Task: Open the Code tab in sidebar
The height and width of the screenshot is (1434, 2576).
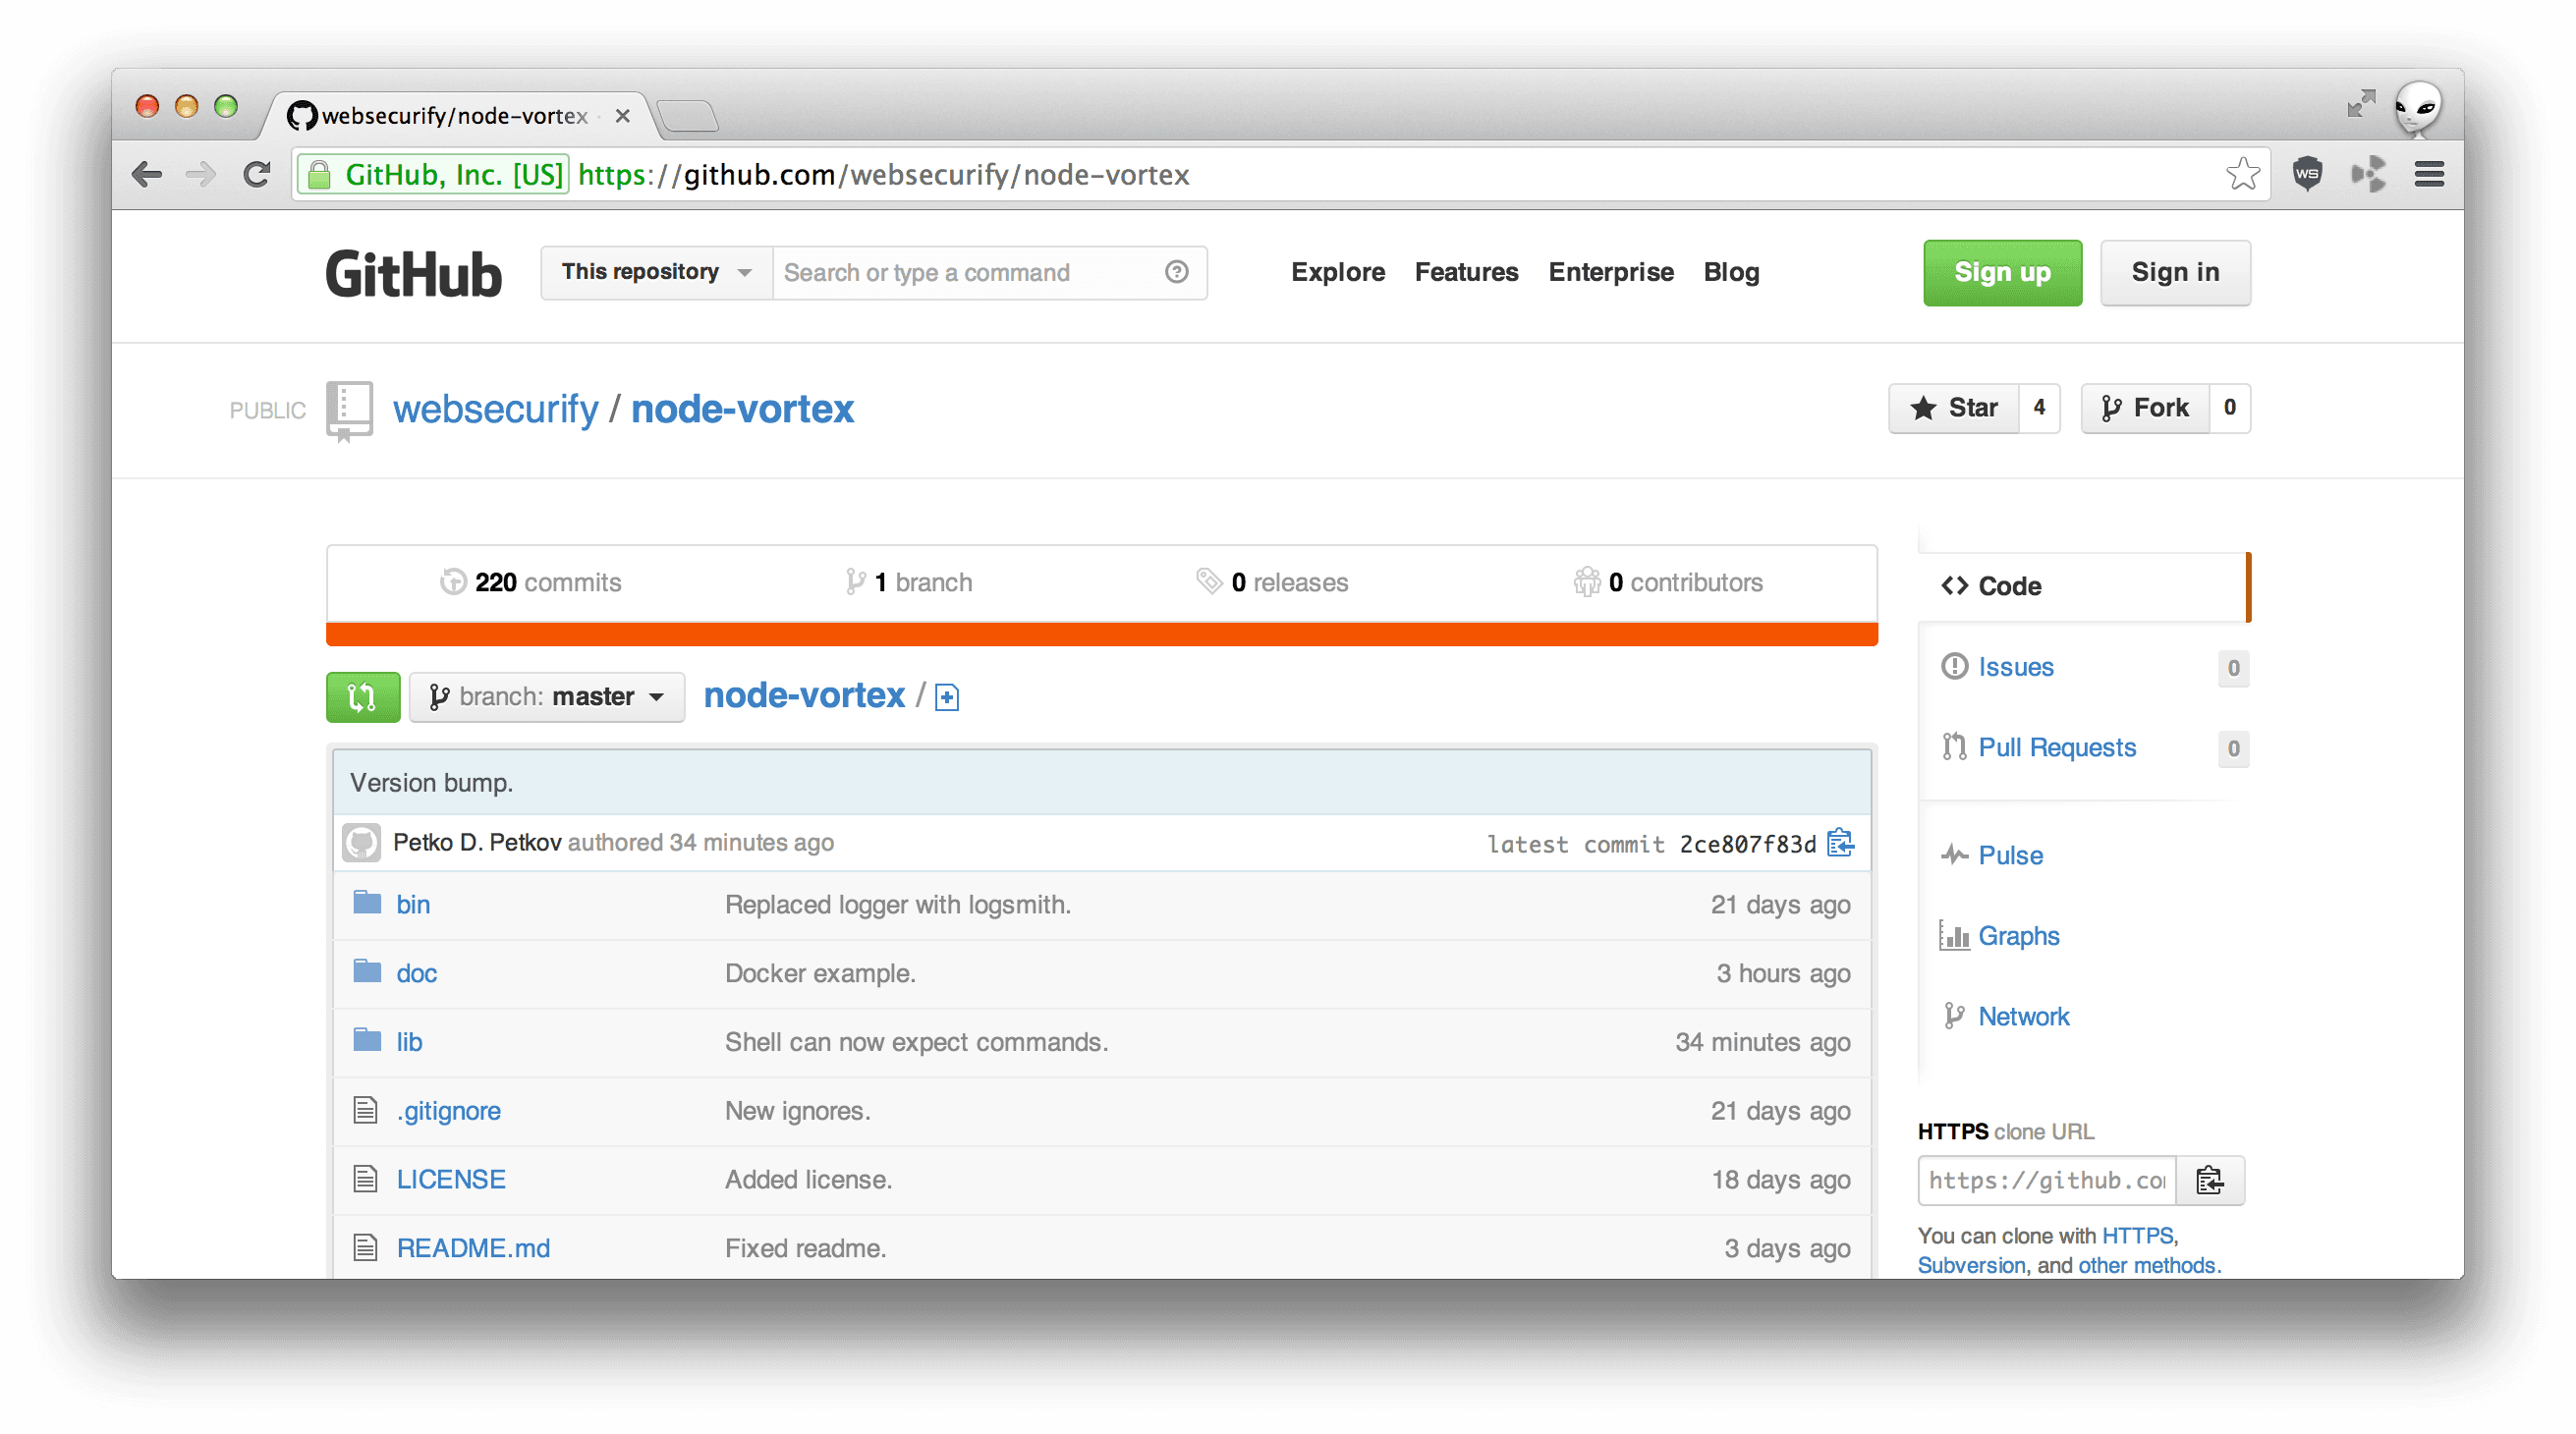Action: point(2084,586)
